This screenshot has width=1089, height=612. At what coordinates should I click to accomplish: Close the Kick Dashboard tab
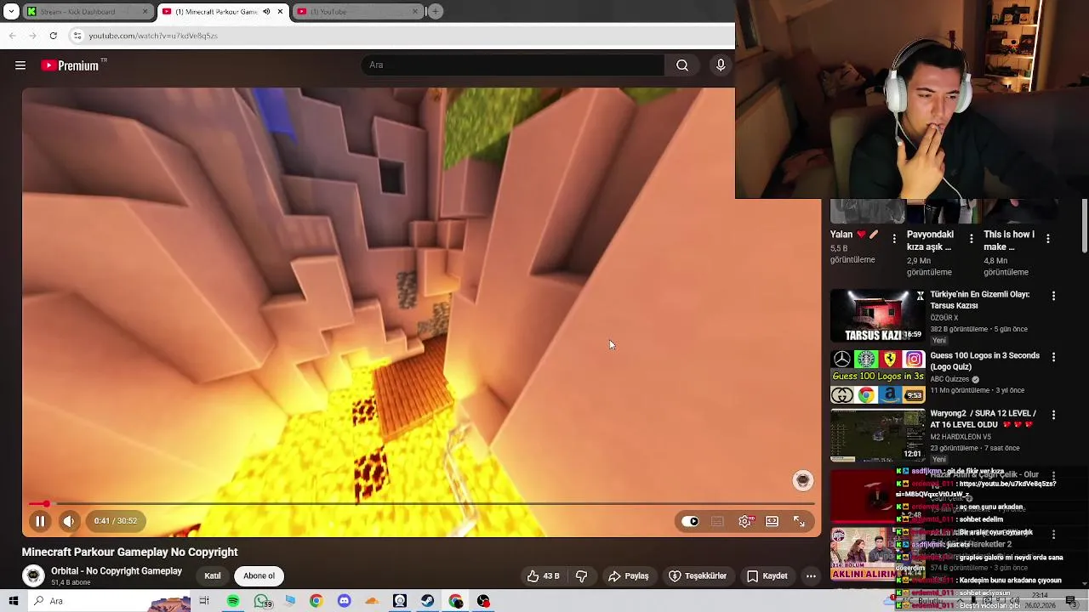(145, 12)
